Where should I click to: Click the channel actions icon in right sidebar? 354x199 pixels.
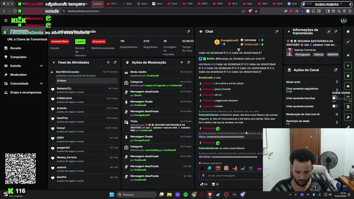(348, 107)
